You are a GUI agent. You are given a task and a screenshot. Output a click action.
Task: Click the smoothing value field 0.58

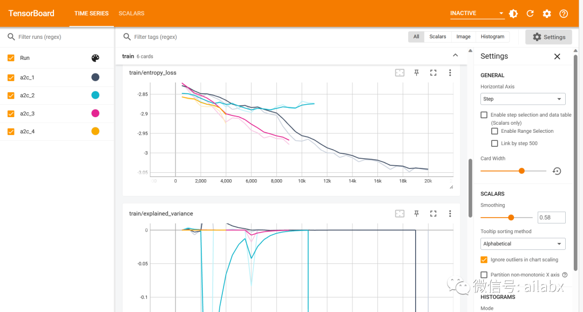551,218
